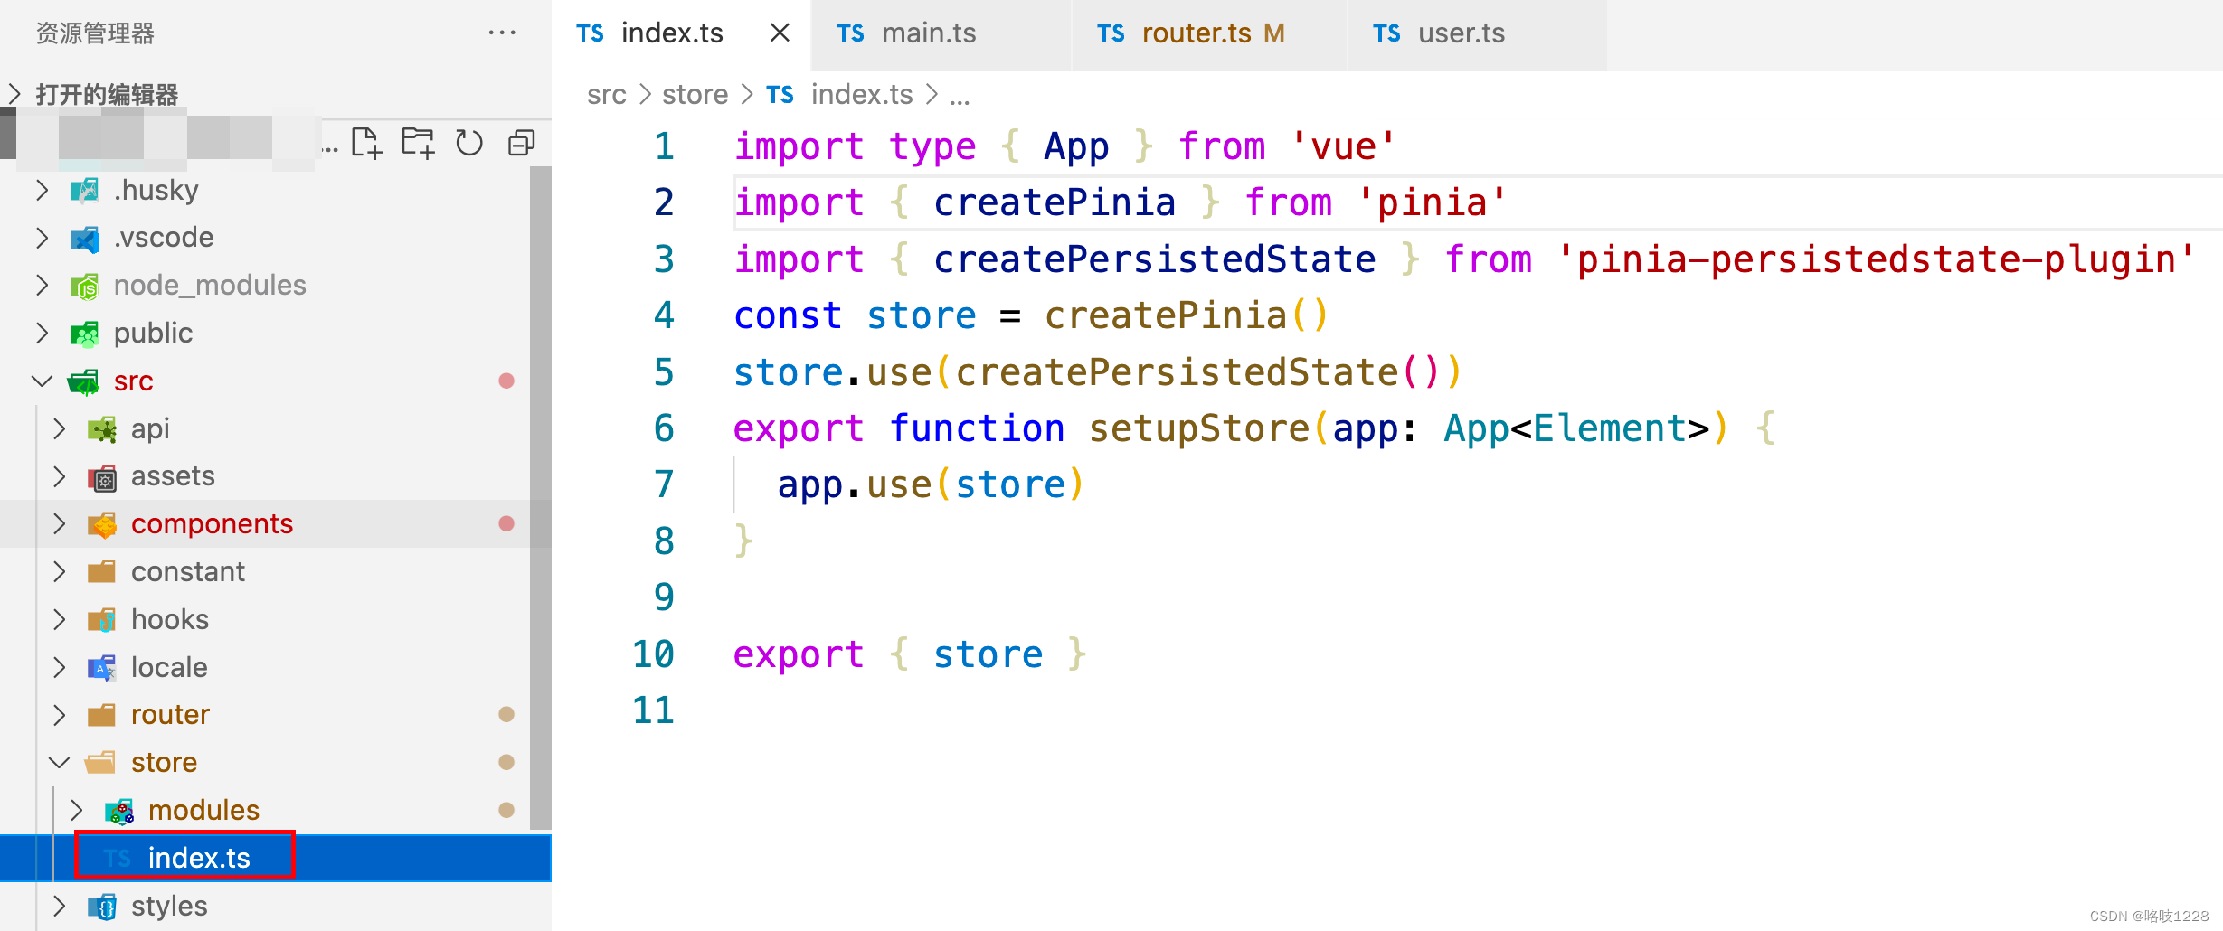2223x931 pixels.
Task: Click the modified dot beside router folder
Action: (506, 714)
